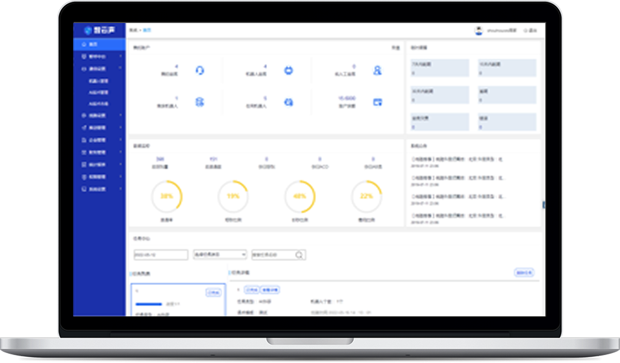Click the robot icon beside the headset tile
This screenshot has height=363, width=620.
click(288, 71)
